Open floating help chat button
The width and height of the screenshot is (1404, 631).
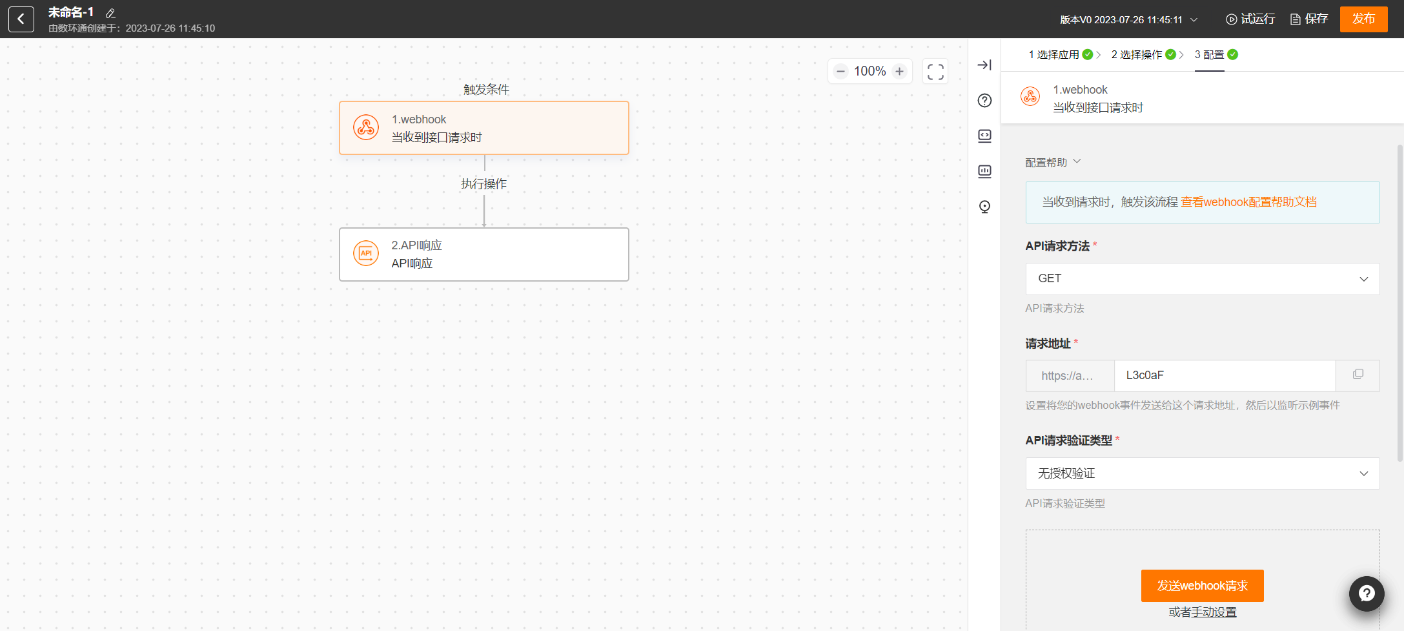1366,594
